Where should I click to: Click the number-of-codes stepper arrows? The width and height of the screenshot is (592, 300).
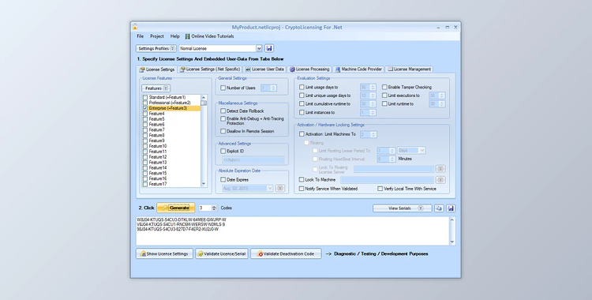tap(214, 208)
